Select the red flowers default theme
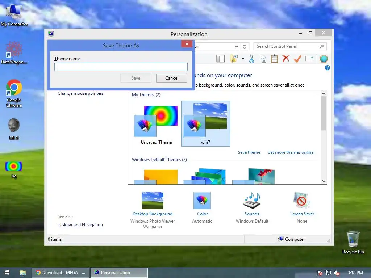Image resolution: width=371 pixels, height=278 pixels. click(x=254, y=176)
